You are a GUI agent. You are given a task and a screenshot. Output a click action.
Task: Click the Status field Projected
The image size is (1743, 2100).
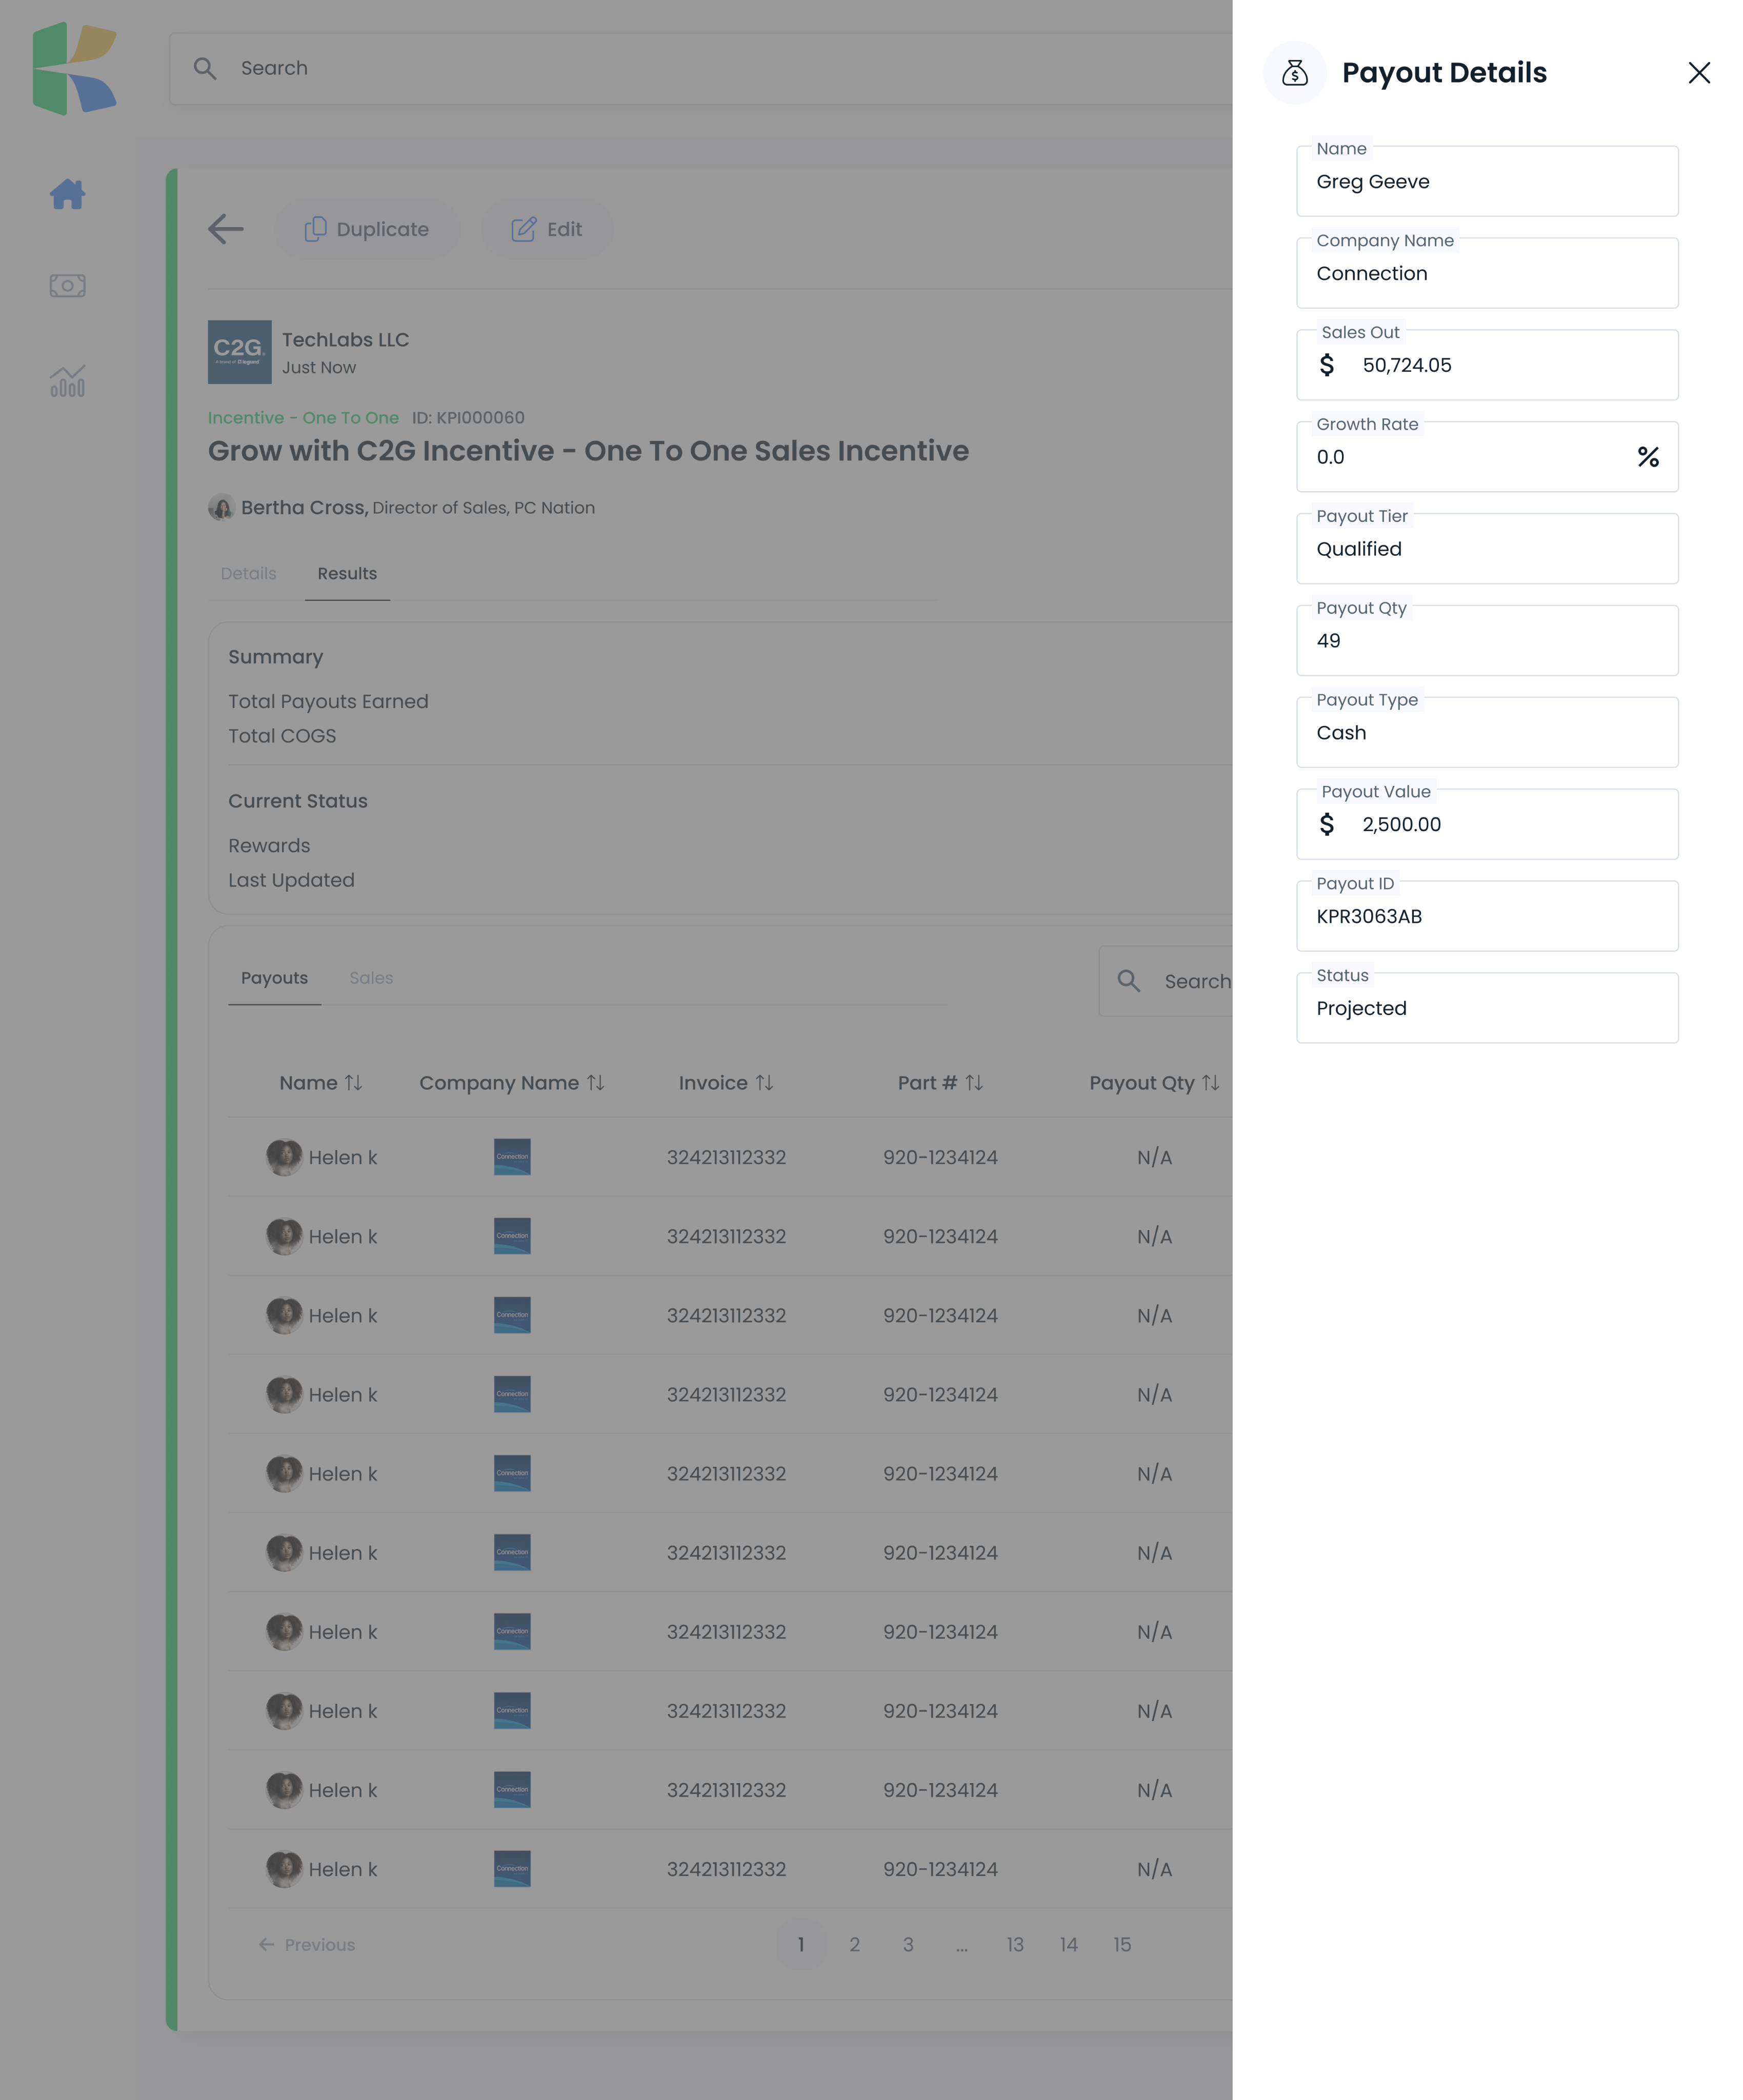click(x=1487, y=1008)
